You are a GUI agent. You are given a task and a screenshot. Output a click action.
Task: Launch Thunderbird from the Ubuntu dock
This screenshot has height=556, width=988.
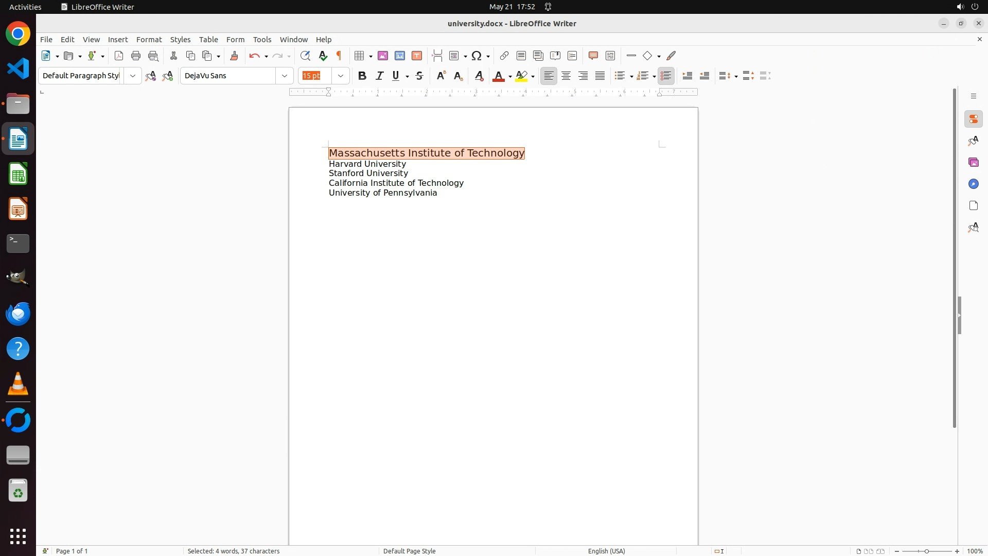pos(18,314)
